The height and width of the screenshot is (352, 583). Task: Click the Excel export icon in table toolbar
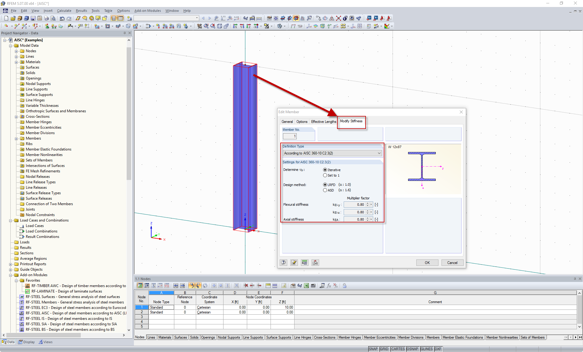tap(306, 286)
